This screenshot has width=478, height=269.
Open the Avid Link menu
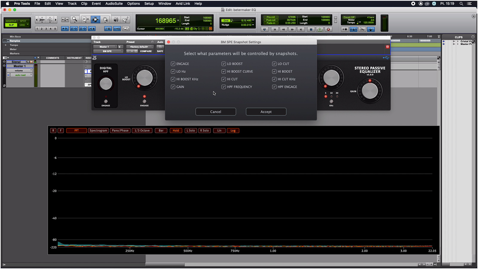pyautogui.click(x=183, y=4)
